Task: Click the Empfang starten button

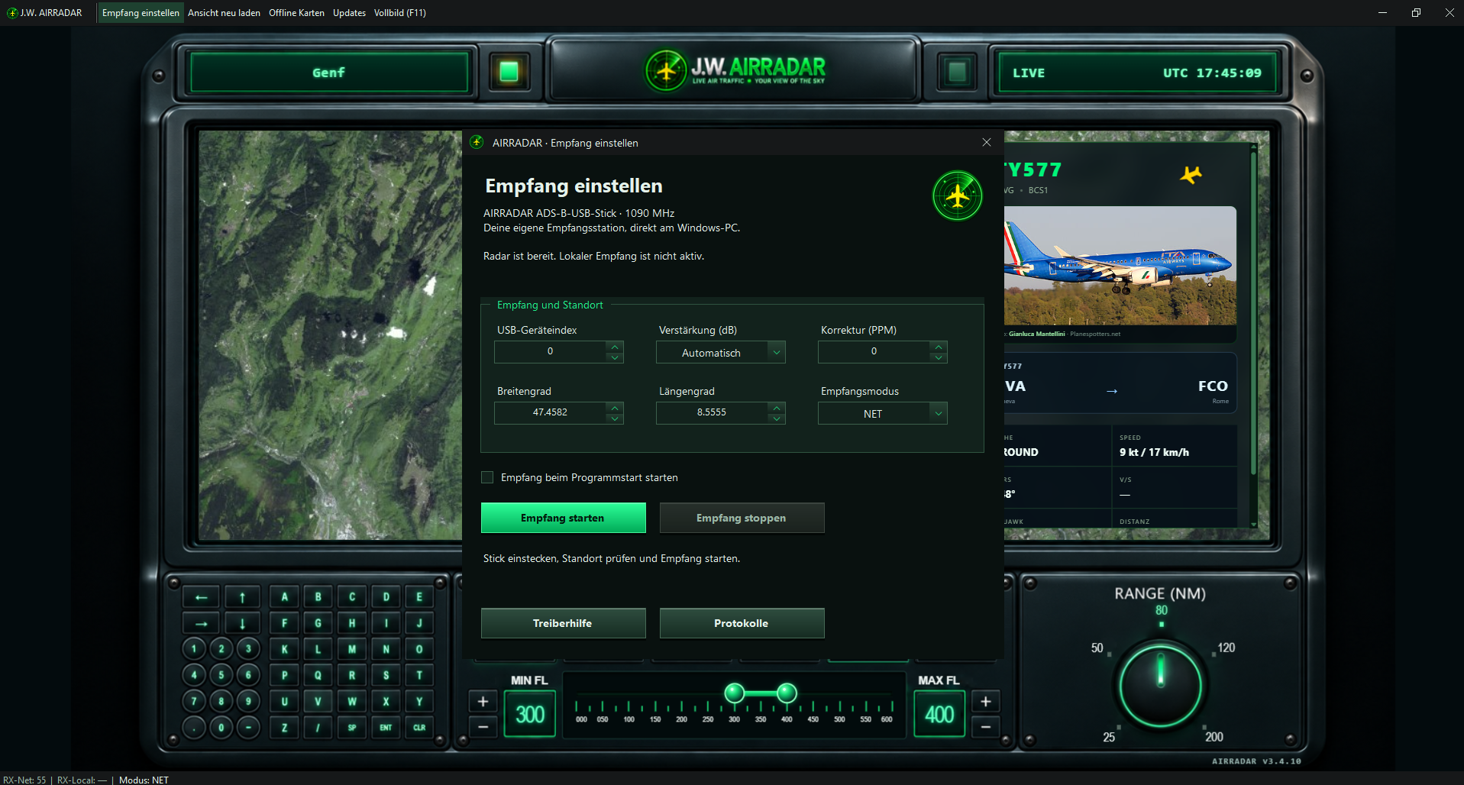Action: (564, 518)
